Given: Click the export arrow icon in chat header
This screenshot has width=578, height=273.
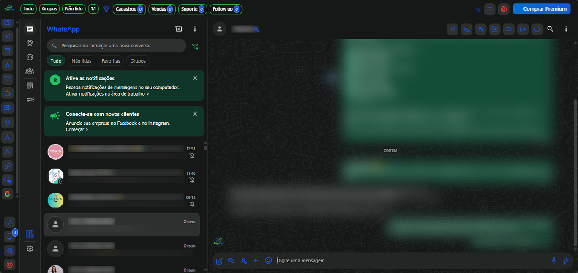Looking at the screenshot, I should (523, 29).
